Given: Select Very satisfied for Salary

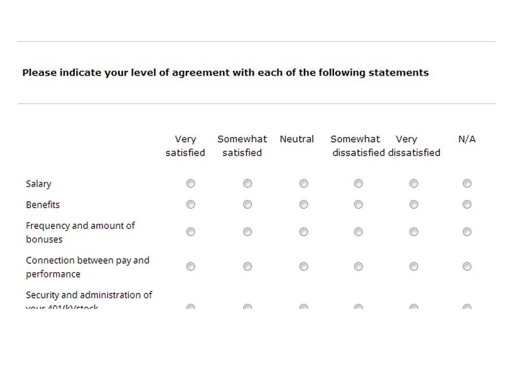Looking at the screenshot, I should (x=190, y=183).
